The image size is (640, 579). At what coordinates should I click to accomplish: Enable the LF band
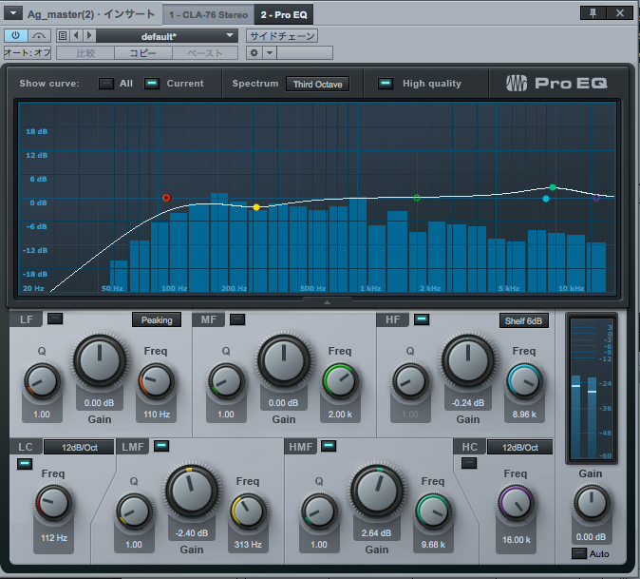point(55,319)
